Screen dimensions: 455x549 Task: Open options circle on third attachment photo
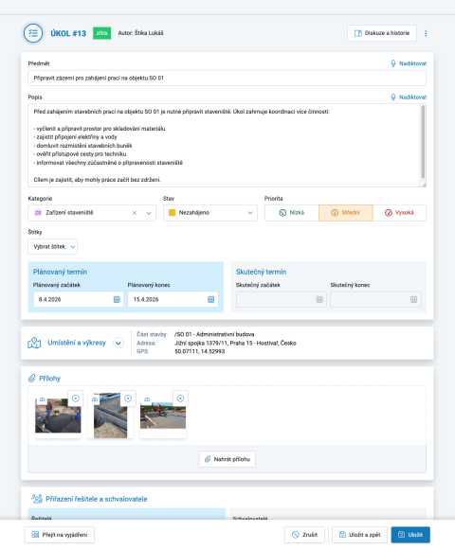click(x=180, y=398)
